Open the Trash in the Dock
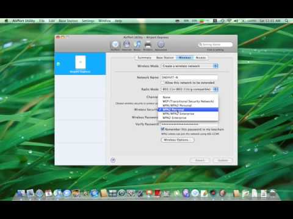The image size is (293, 219). [273, 193]
